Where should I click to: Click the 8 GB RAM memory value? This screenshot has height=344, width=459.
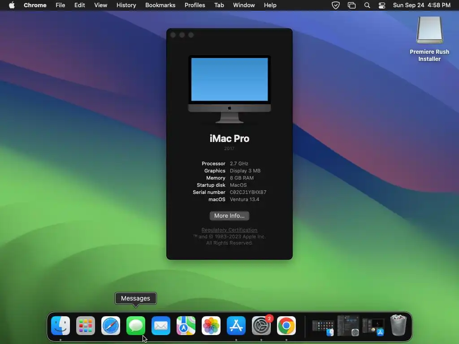tap(242, 178)
